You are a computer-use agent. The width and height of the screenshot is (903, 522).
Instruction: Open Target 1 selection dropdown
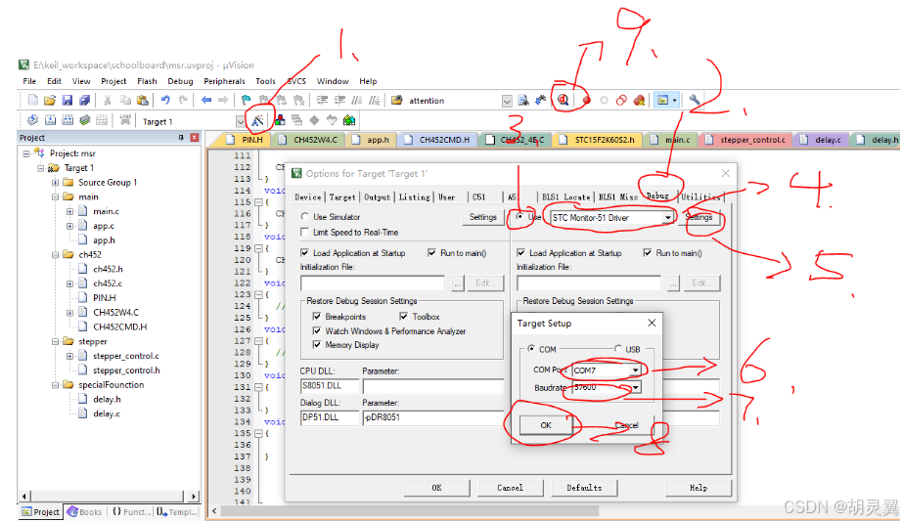(240, 121)
